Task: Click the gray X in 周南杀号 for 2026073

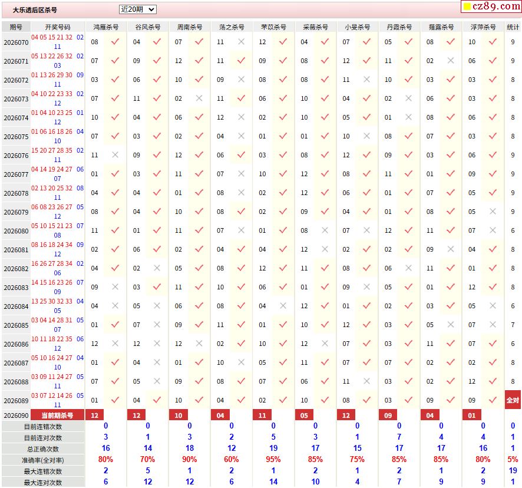Action: [199, 98]
